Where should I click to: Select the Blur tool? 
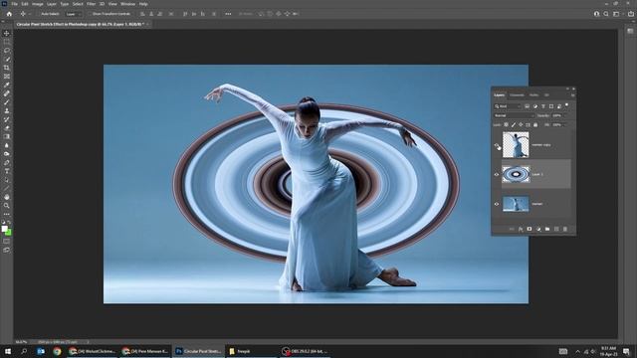pos(7,145)
